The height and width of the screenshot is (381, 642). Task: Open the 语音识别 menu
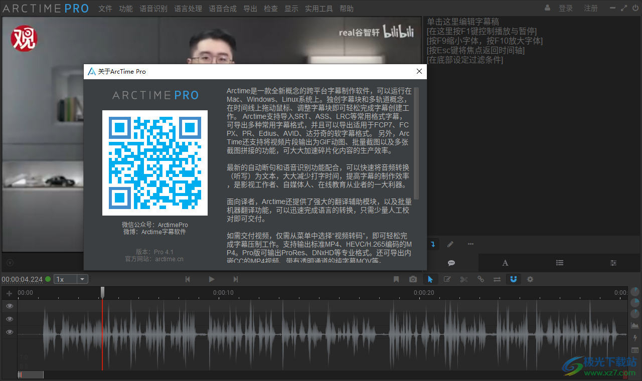tap(153, 9)
